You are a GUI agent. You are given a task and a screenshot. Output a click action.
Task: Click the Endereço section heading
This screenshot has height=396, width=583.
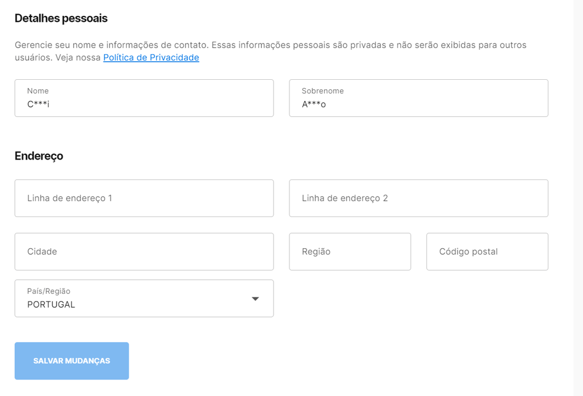tap(39, 156)
